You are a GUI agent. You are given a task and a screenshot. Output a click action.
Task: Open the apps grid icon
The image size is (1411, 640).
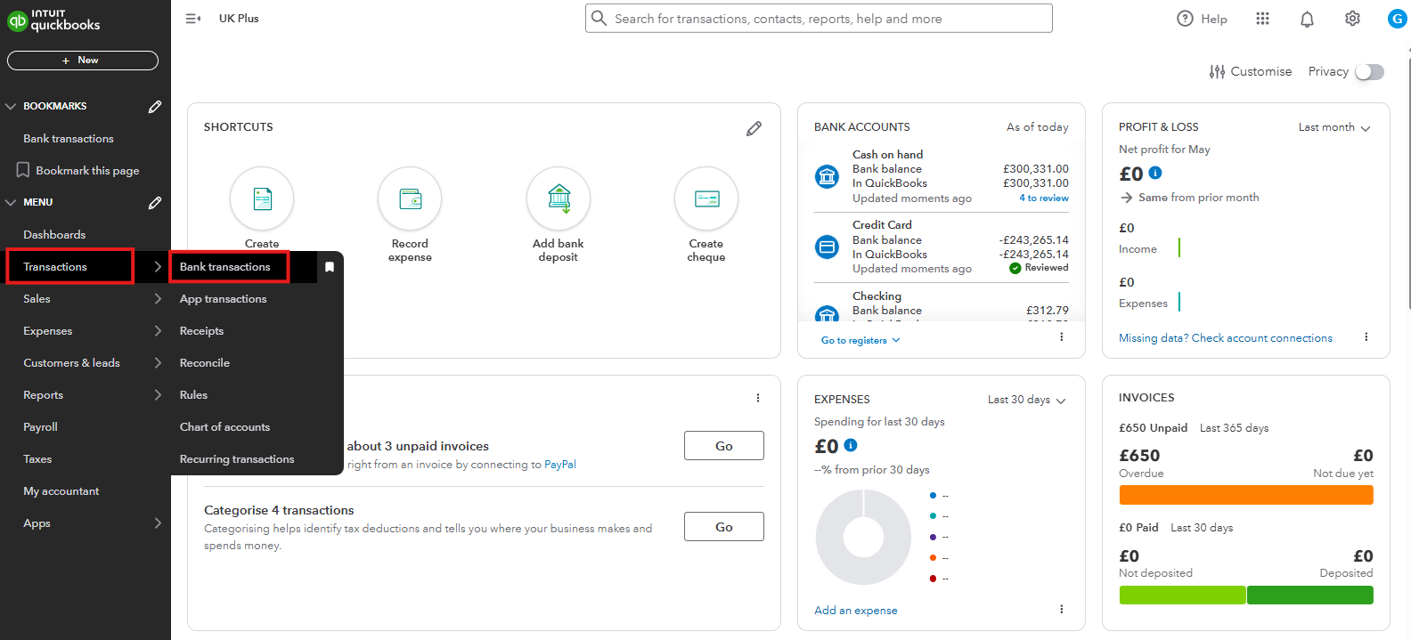click(1262, 19)
